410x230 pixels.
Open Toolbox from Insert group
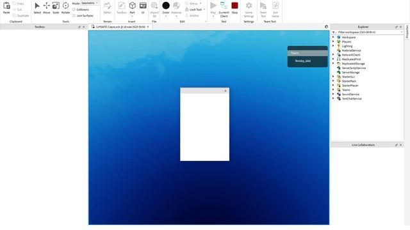pos(122,8)
